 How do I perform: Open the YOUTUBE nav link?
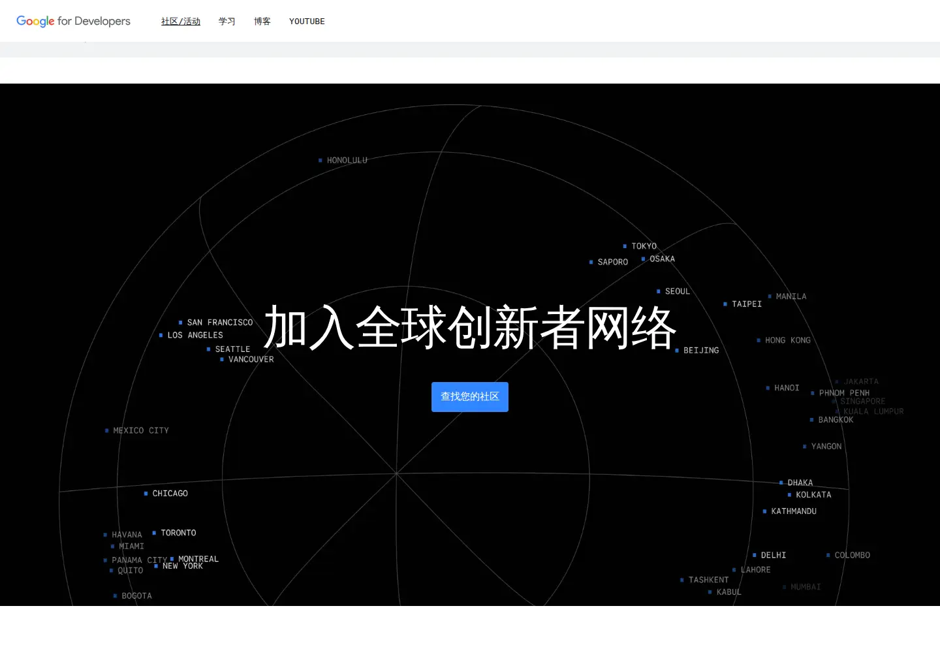307,22
